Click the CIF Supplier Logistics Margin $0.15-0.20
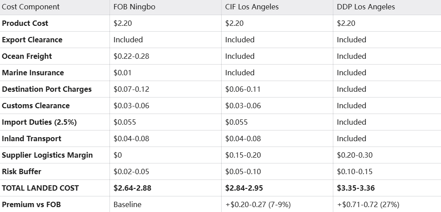The height and width of the screenshot is (212, 441). pos(243,155)
